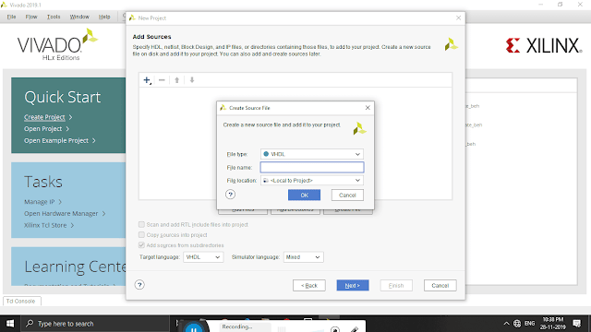This screenshot has height=332, width=591.
Task: Click the ENG language indicator
Action: pos(529,324)
